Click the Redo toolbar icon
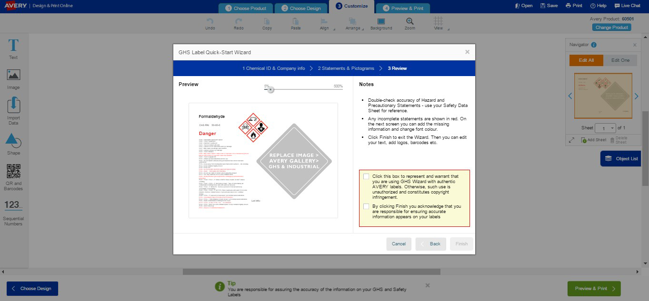The width and height of the screenshot is (649, 301). tap(239, 24)
